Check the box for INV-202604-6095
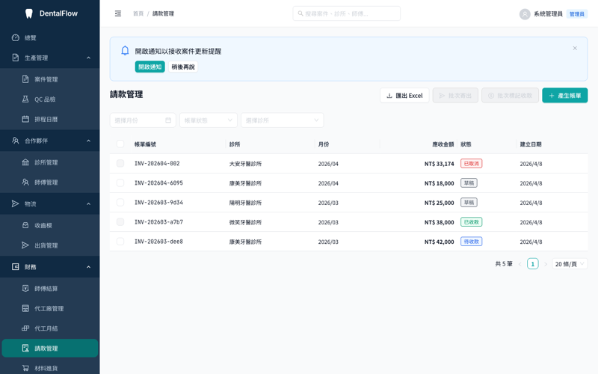Viewport: 598px width, 374px height. pos(120,183)
